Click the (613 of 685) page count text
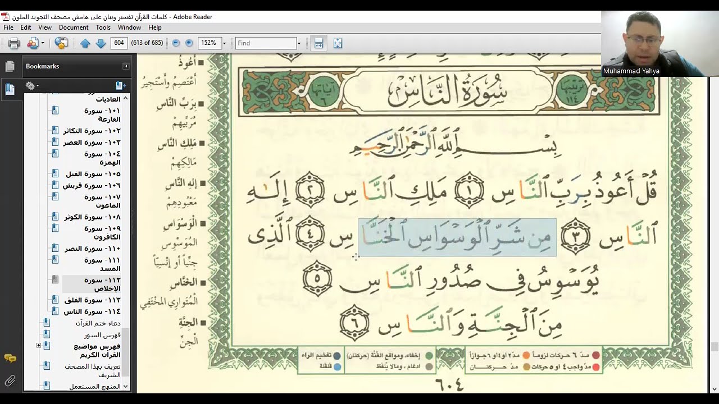Image resolution: width=719 pixels, height=404 pixels. (147, 43)
